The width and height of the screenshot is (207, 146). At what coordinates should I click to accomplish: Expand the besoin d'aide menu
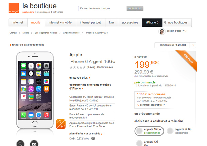[x=177, y=31]
